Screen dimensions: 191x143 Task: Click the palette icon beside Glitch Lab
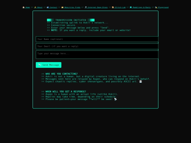coord(113,7)
